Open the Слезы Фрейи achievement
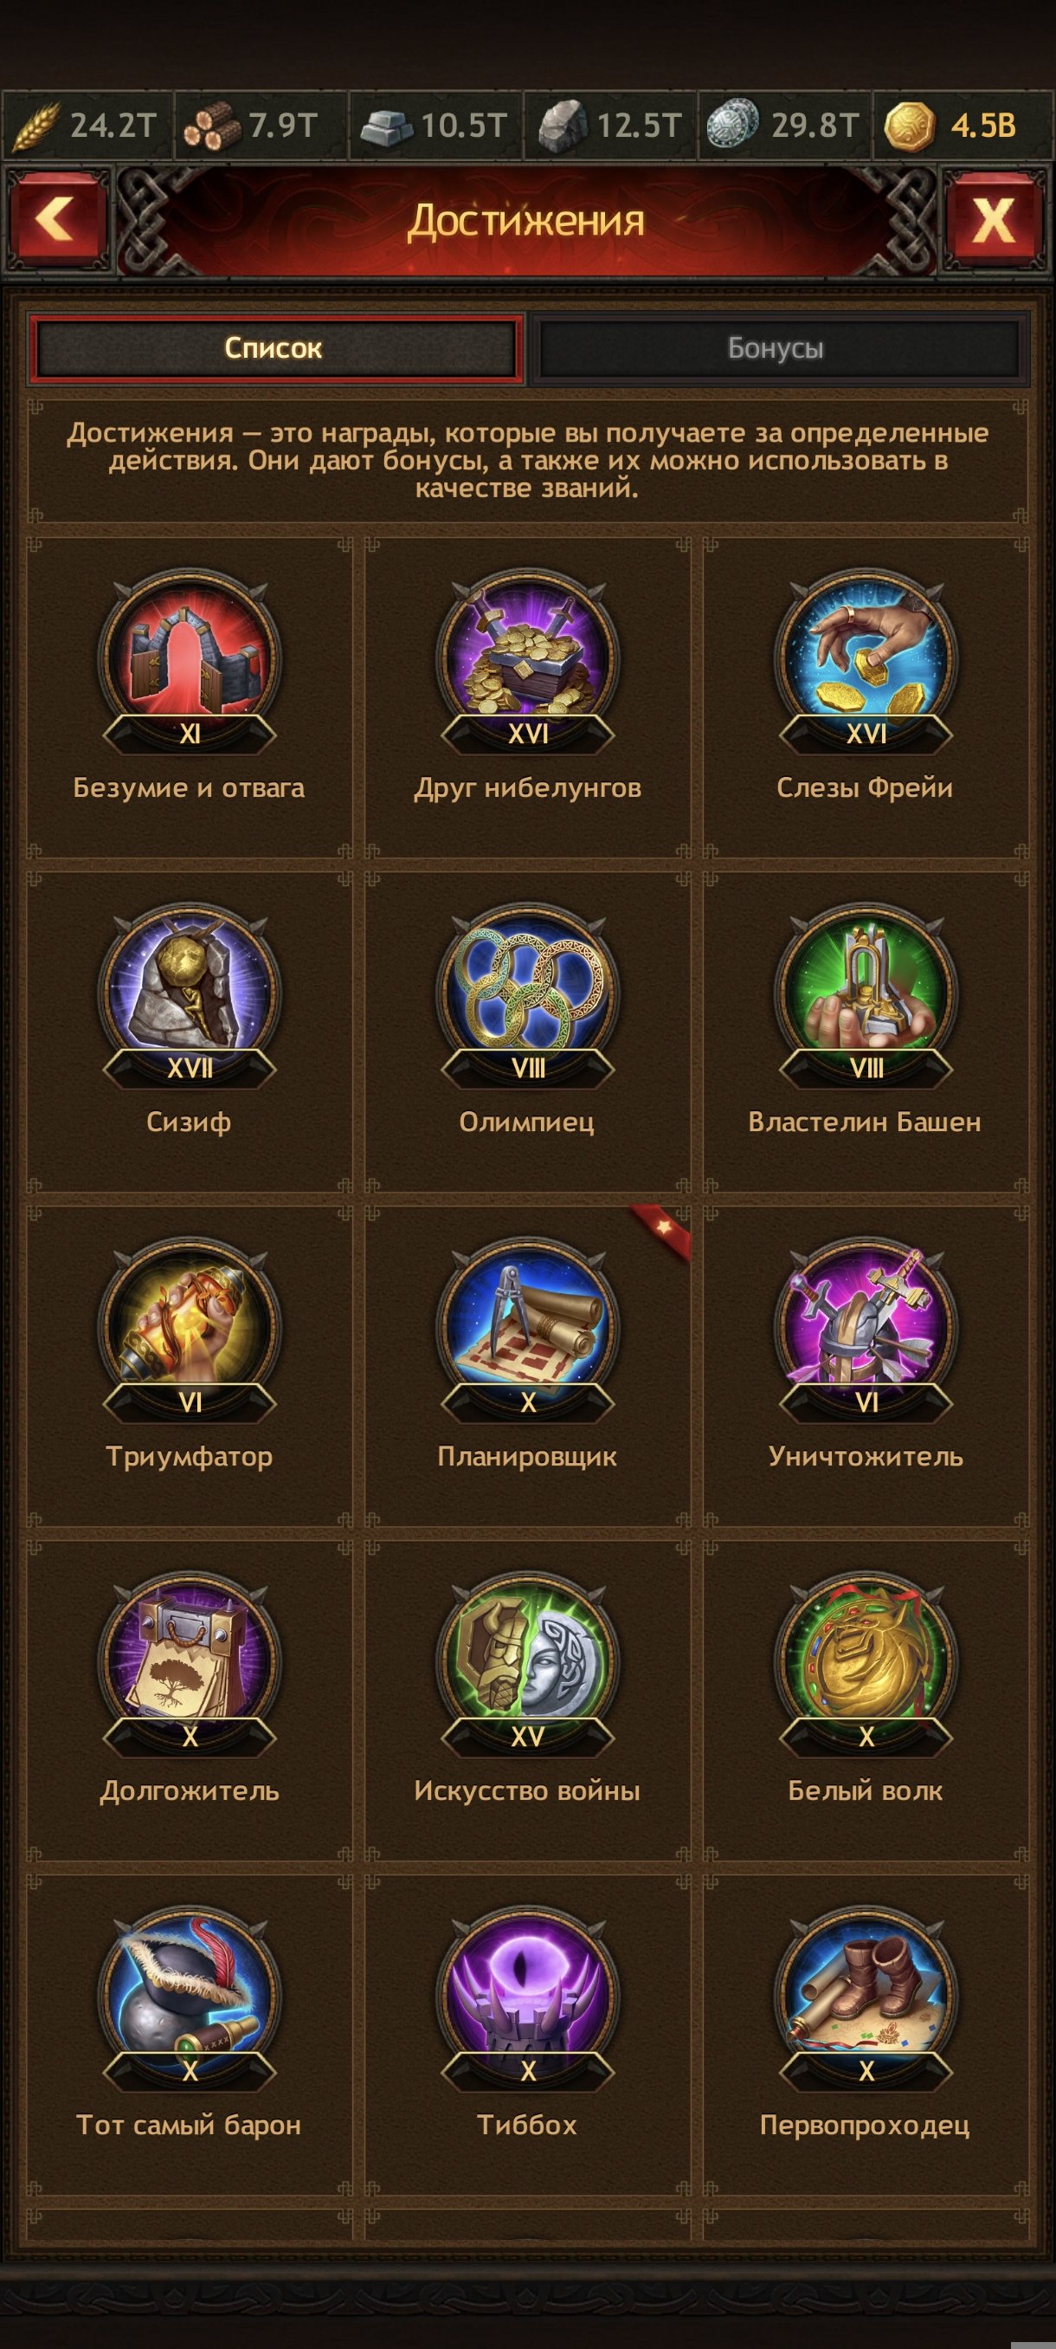Screen dimensions: 1056x2349 click(x=866, y=697)
